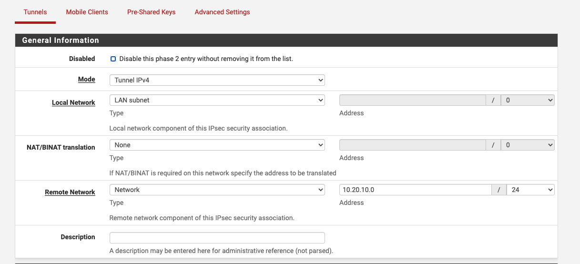This screenshot has width=580, height=264.
Task: Click the description administrative reference help text
Action: (221, 251)
